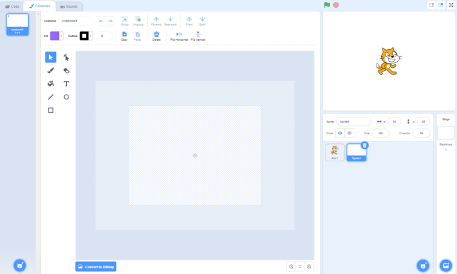
Task: Click the Choose a Backdrop button
Action: tap(446, 265)
